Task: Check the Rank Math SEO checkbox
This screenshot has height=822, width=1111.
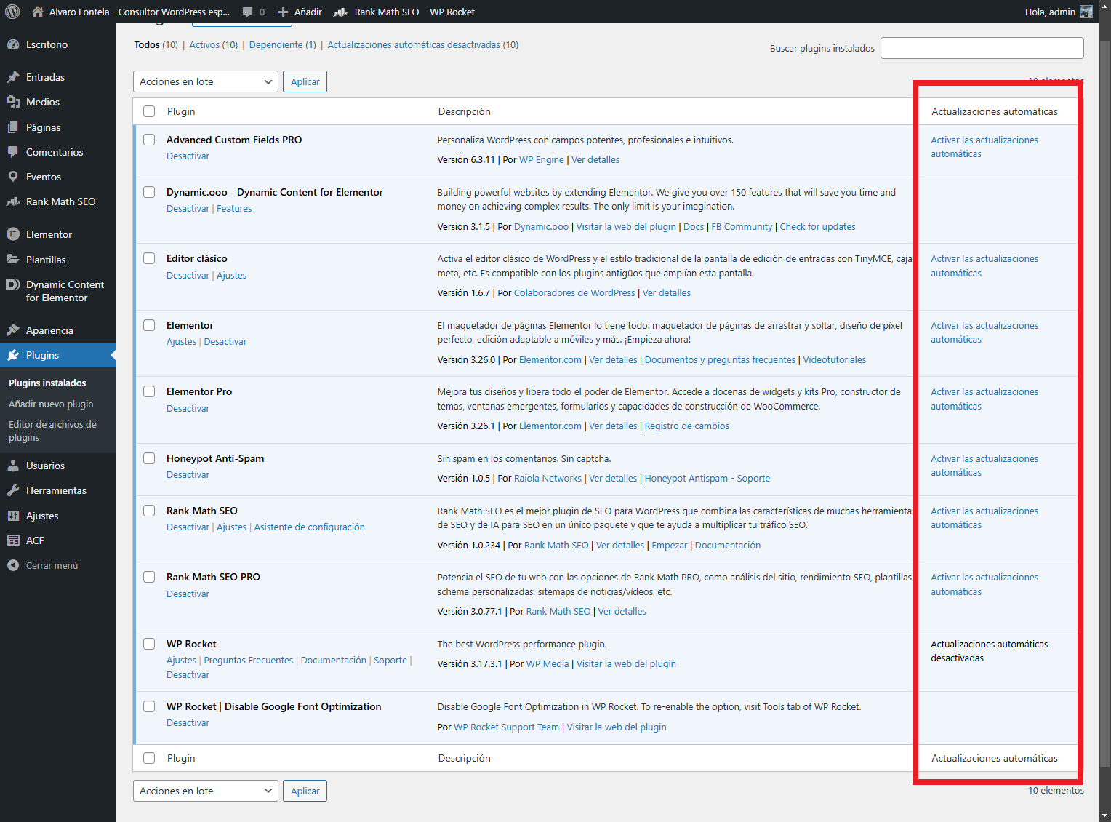Action: (x=149, y=511)
